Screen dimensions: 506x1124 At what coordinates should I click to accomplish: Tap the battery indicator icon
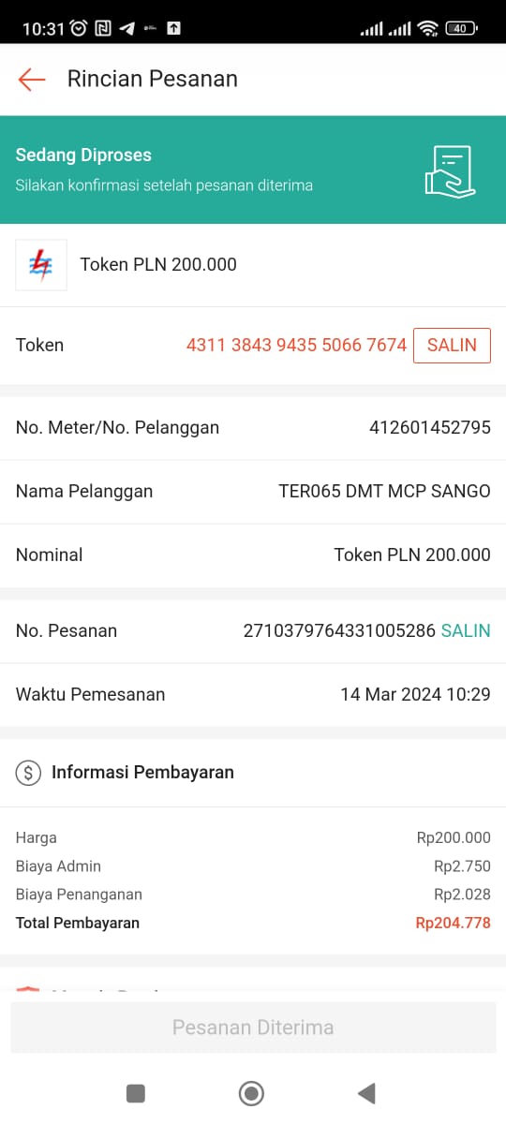461,28
